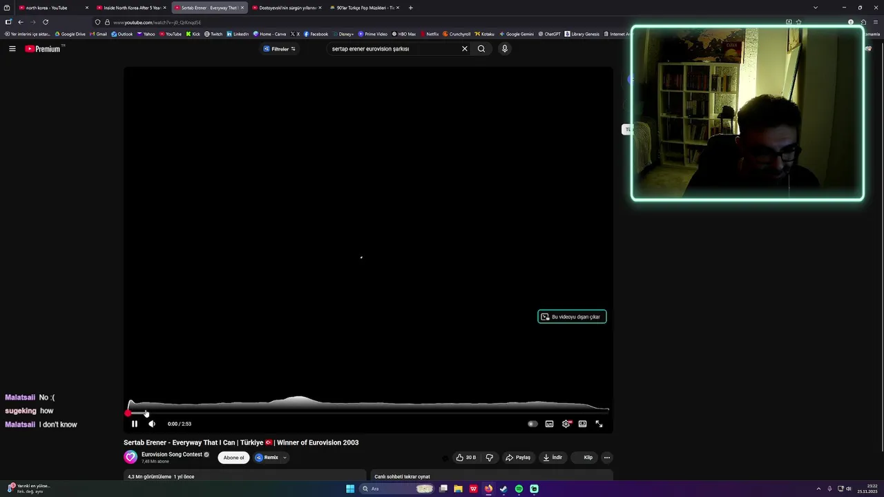
Task: Show hidden system tray icons chevron
Action: point(818,489)
